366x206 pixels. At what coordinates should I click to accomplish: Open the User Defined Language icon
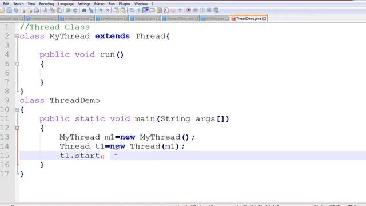click(153, 10)
